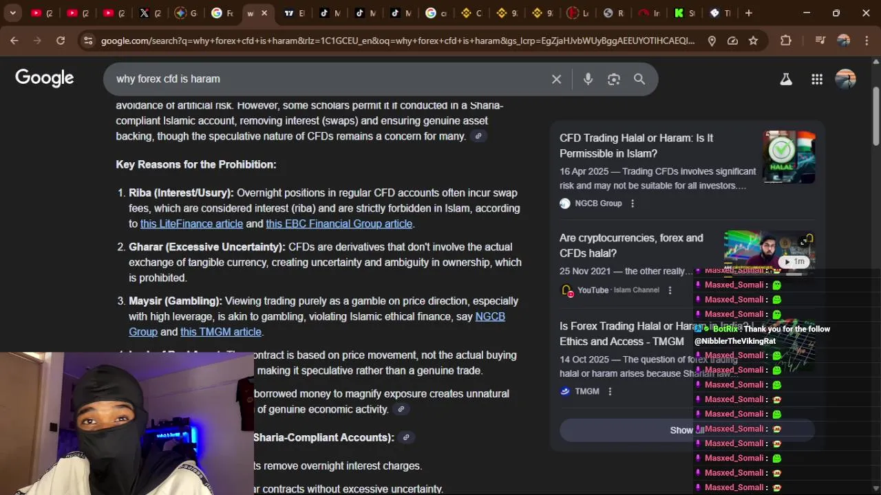Go to Google homepage via logo
The image size is (881, 495).
click(x=45, y=78)
